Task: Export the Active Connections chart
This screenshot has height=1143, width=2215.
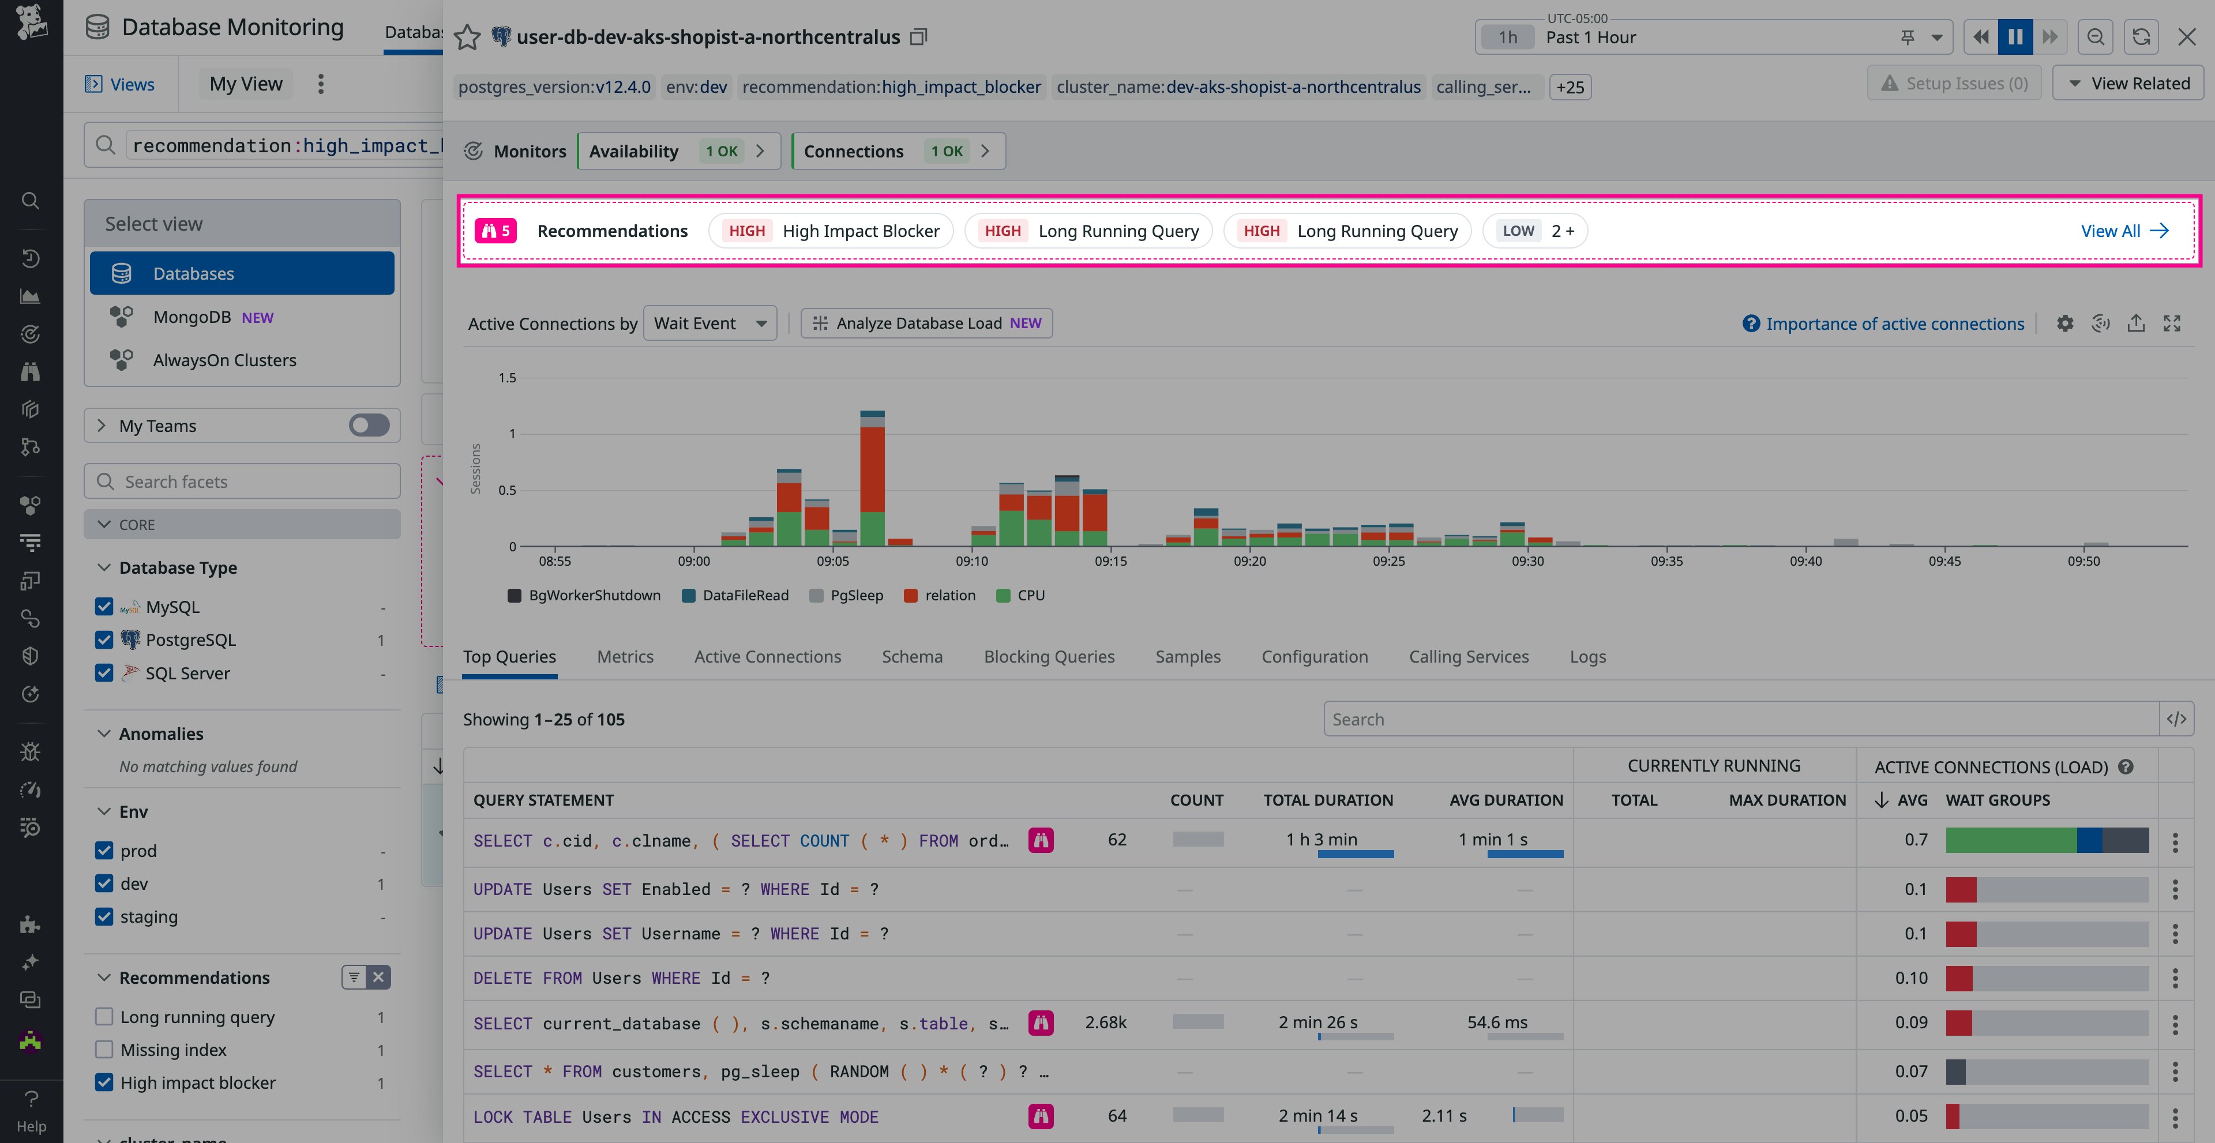Action: [x=2137, y=323]
